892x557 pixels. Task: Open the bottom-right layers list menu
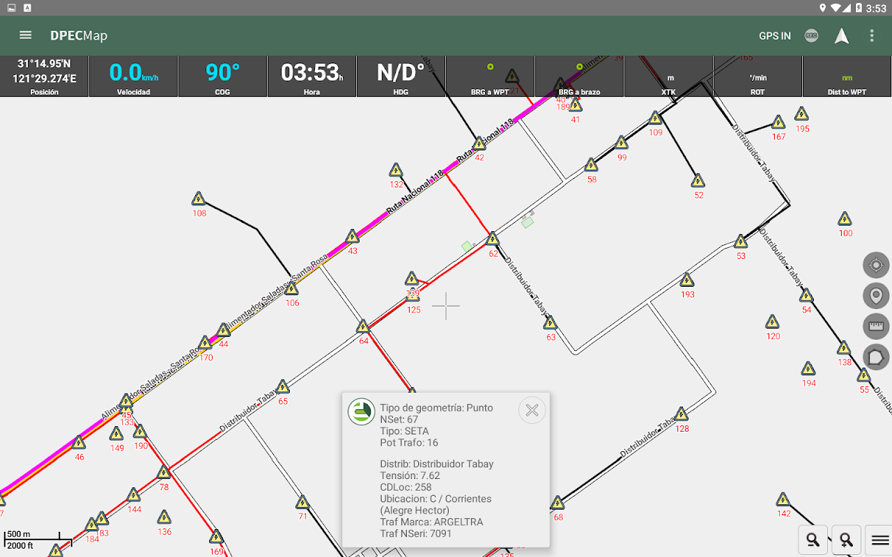point(880,540)
